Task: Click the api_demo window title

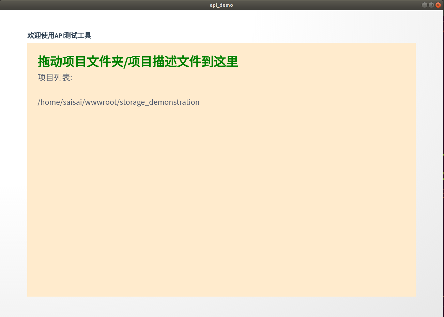Action: pyautogui.click(x=221, y=5)
